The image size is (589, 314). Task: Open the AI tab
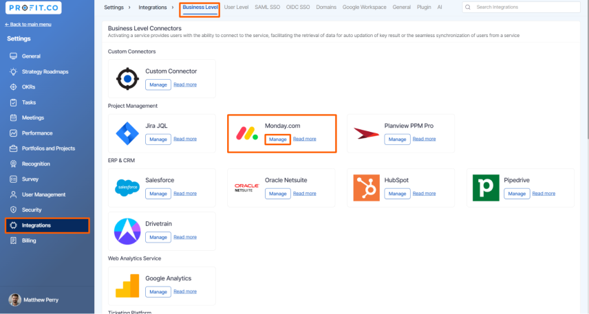coord(440,7)
